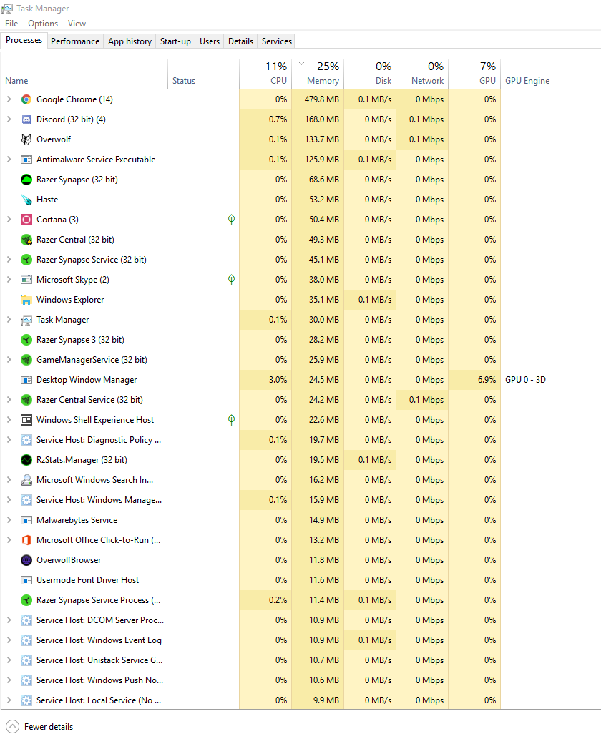The width and height of the screenshot is (601, 744).
Task: Click the Task Manager process icon
Action: point(26,320)
